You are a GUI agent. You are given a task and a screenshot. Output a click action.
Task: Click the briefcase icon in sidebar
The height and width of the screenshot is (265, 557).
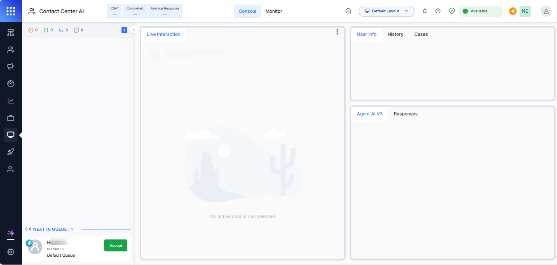[x=11, y=118]
